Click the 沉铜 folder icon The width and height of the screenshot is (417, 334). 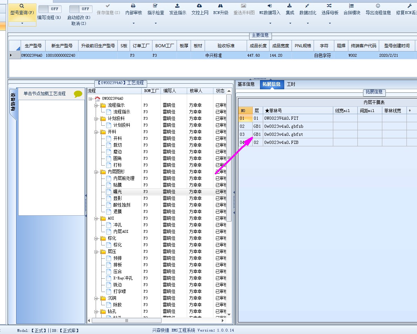click(103, 298)
